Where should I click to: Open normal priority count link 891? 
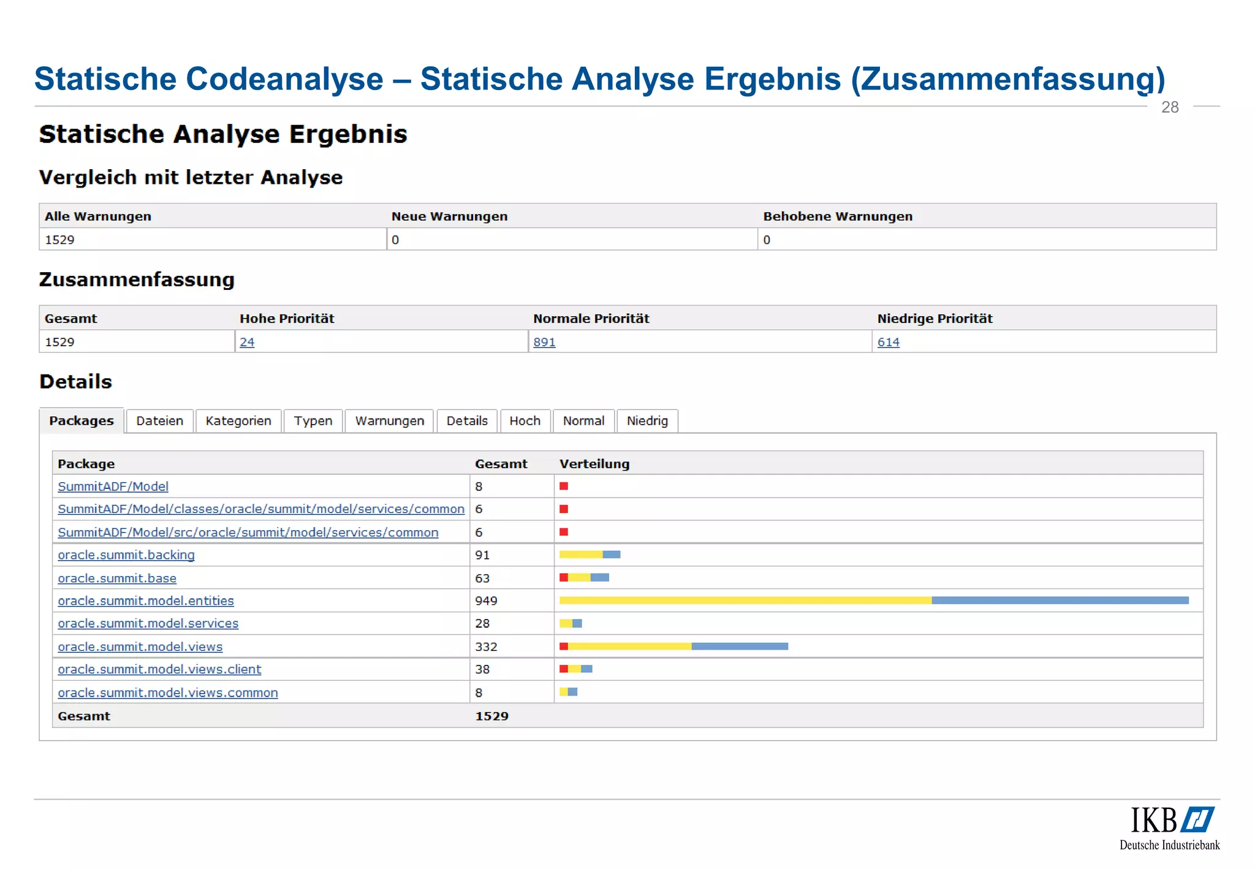tap(544, 342)
